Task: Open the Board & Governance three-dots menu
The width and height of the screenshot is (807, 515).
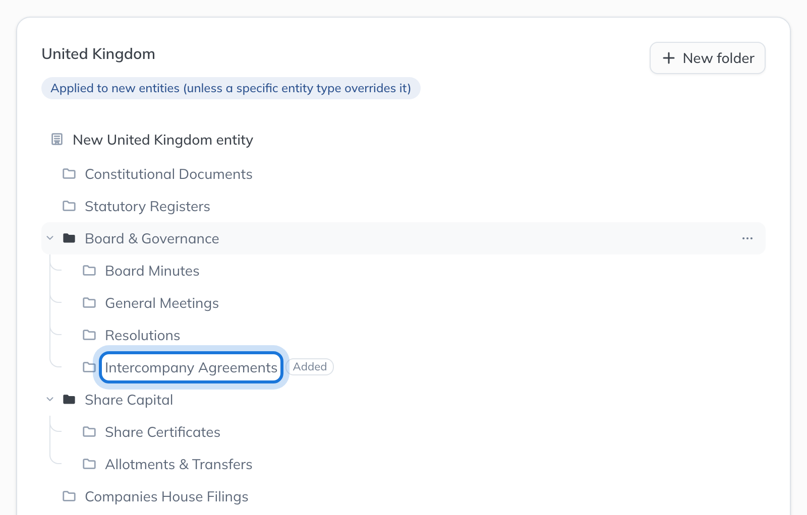Action: 747,238
